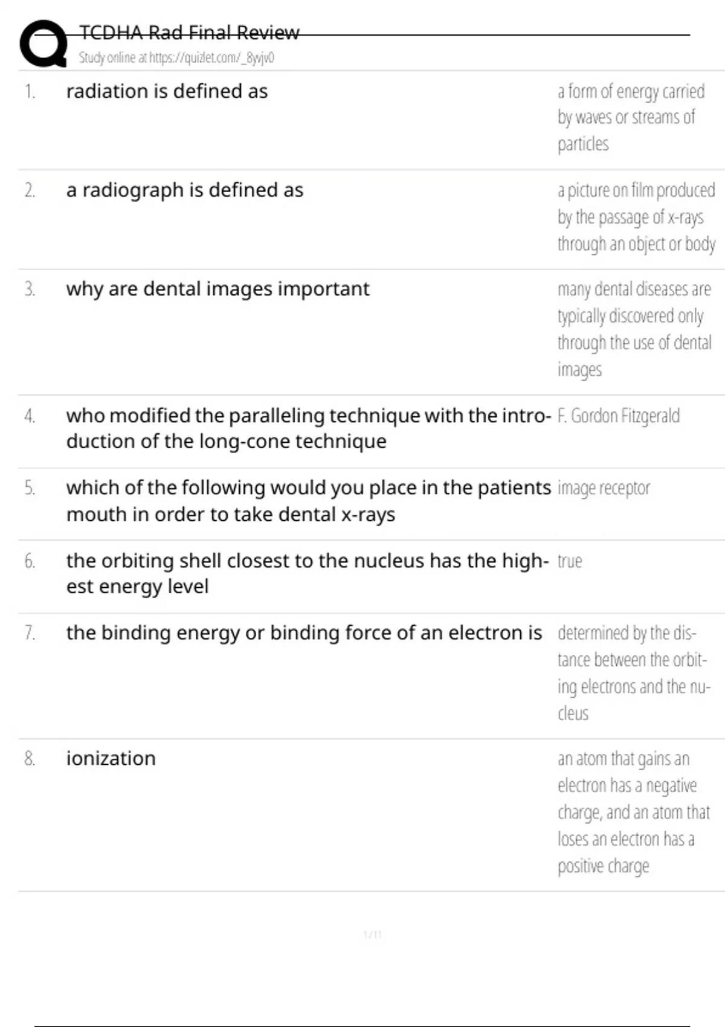Select the question about patients mouth x-rays

(308, 501)
